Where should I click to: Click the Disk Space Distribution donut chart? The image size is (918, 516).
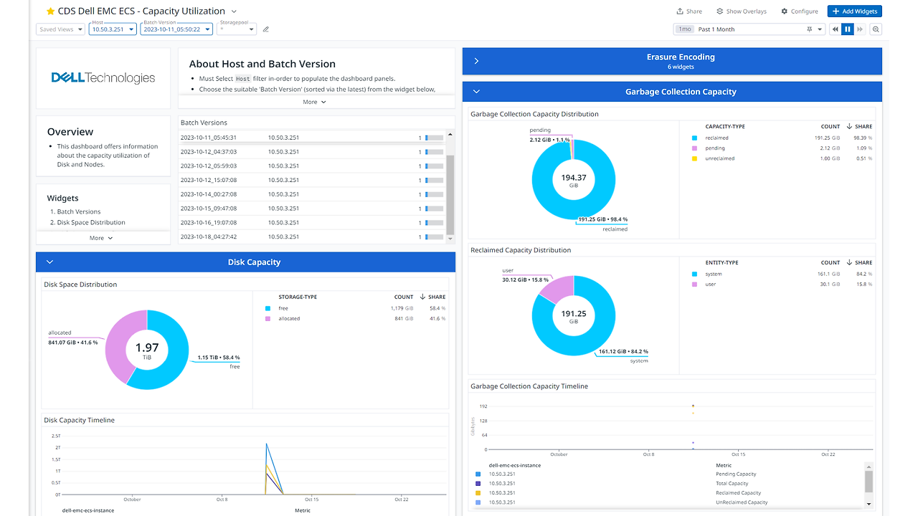tap(147, 350)
